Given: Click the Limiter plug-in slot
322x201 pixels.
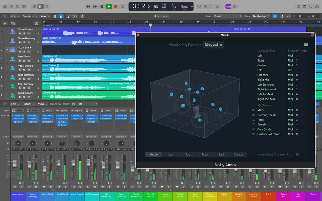Looking at the screenshot, I should coord(91,122).
